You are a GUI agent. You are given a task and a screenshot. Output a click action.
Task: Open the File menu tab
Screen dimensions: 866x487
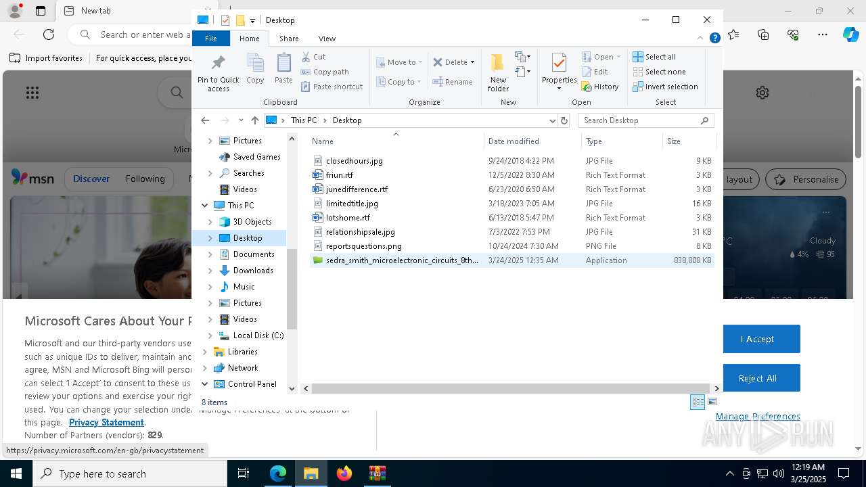[x=211, y=39]
